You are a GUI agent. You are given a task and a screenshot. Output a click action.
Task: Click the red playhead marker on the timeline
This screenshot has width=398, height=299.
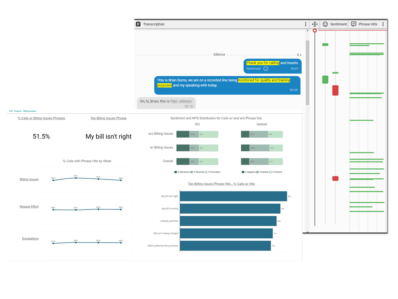(x=315, y=30)
